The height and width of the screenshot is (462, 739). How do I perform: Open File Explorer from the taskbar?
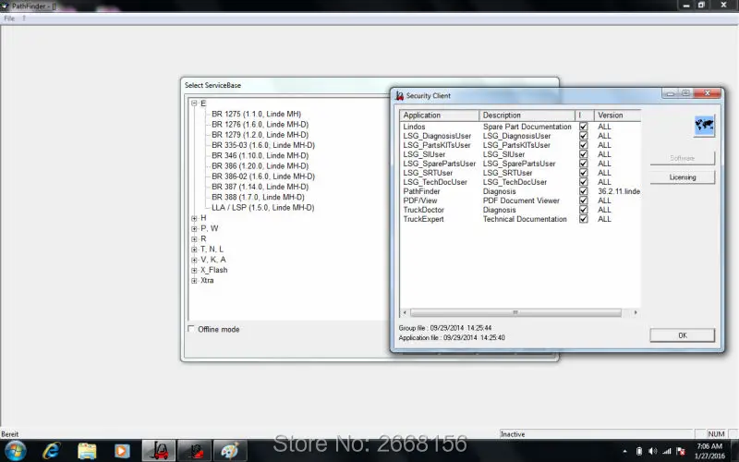pos(87,451)
